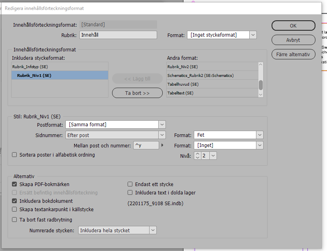Confirm changes with the OK button
The width and height of the screenshot is (327, 251).
click(x=293, y=25)
